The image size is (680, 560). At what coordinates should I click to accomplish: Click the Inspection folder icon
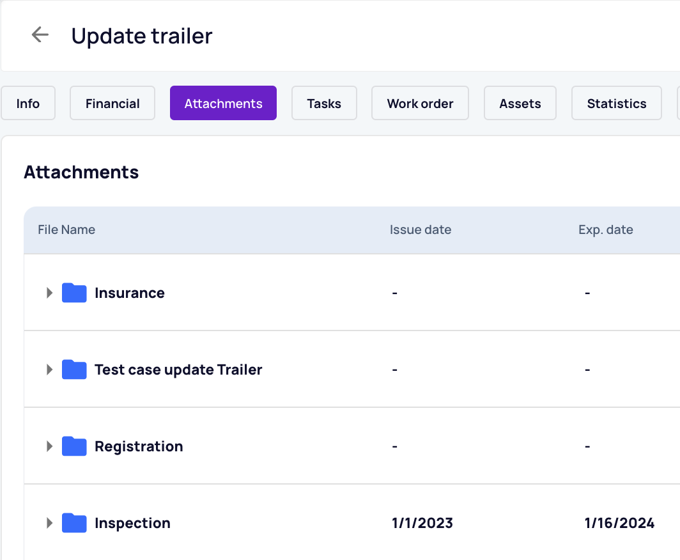[x=74, y=523]
